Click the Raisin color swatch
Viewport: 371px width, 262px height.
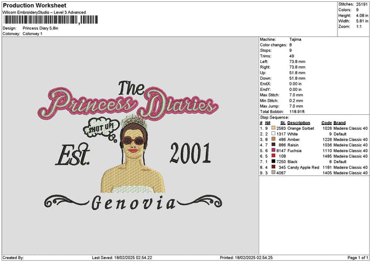273,145
